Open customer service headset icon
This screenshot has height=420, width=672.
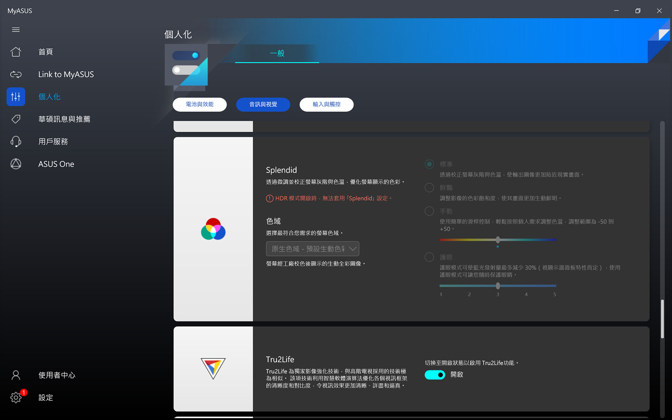16,142
